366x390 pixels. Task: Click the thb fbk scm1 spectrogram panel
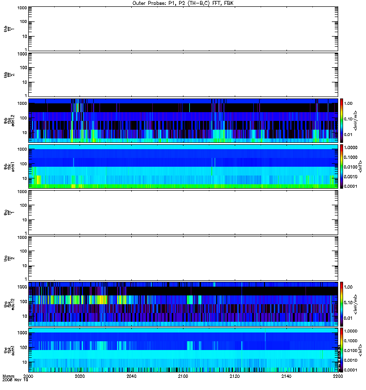[183, 166]
